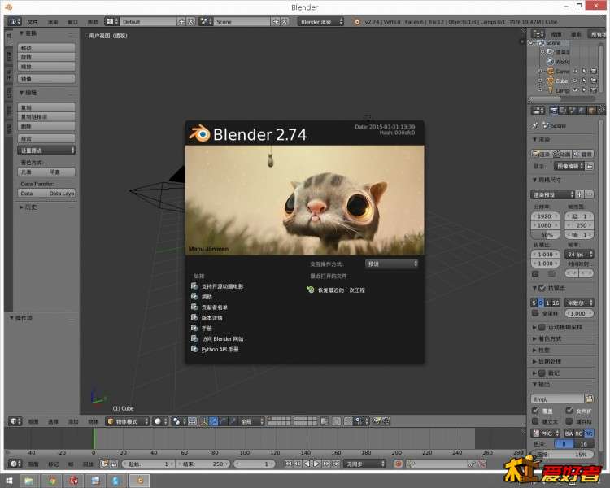Click the Blender icon in the taskbar
The height and width of the screenshot is (488, 610).
[x=140, y=481]
